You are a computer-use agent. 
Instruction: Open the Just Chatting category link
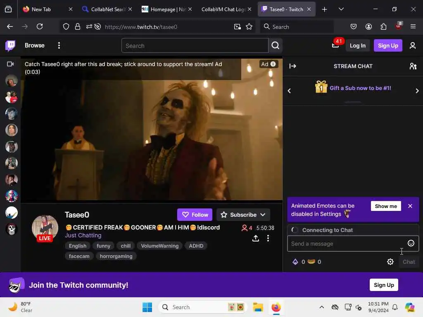[x=83, y=235]
